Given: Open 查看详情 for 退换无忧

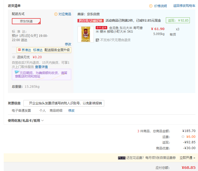Looking at the screenshot, I should [41, 67].
